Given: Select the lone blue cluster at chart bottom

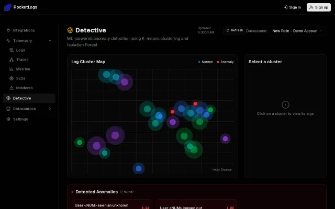Looking at the screenshot, I should 139,168.
